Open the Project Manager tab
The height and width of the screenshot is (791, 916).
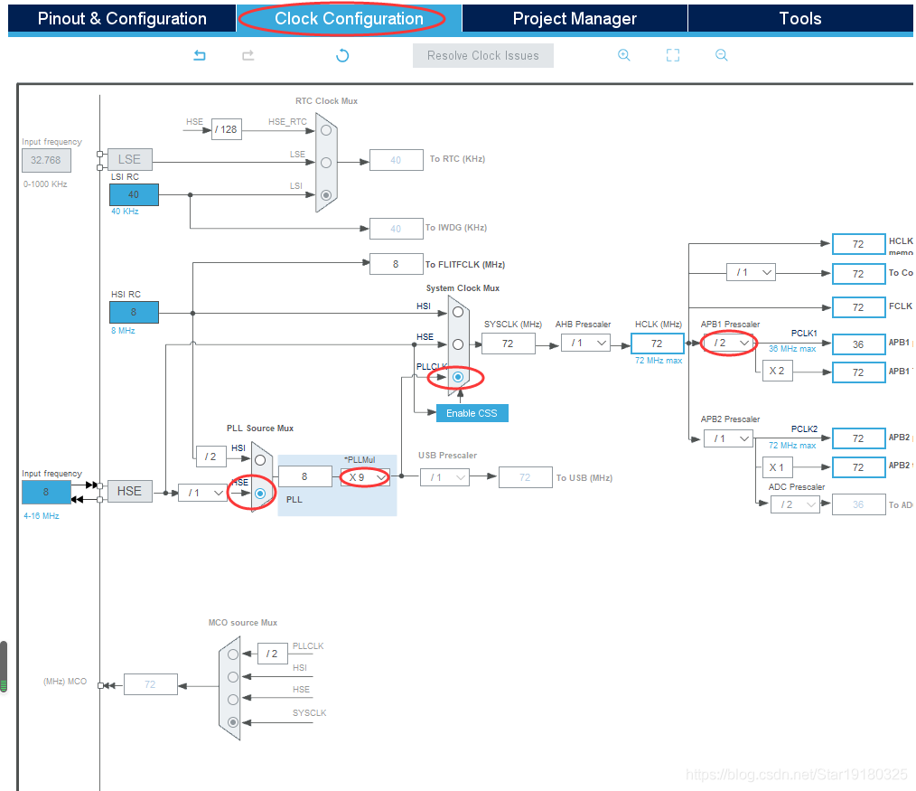click(575, 19)
